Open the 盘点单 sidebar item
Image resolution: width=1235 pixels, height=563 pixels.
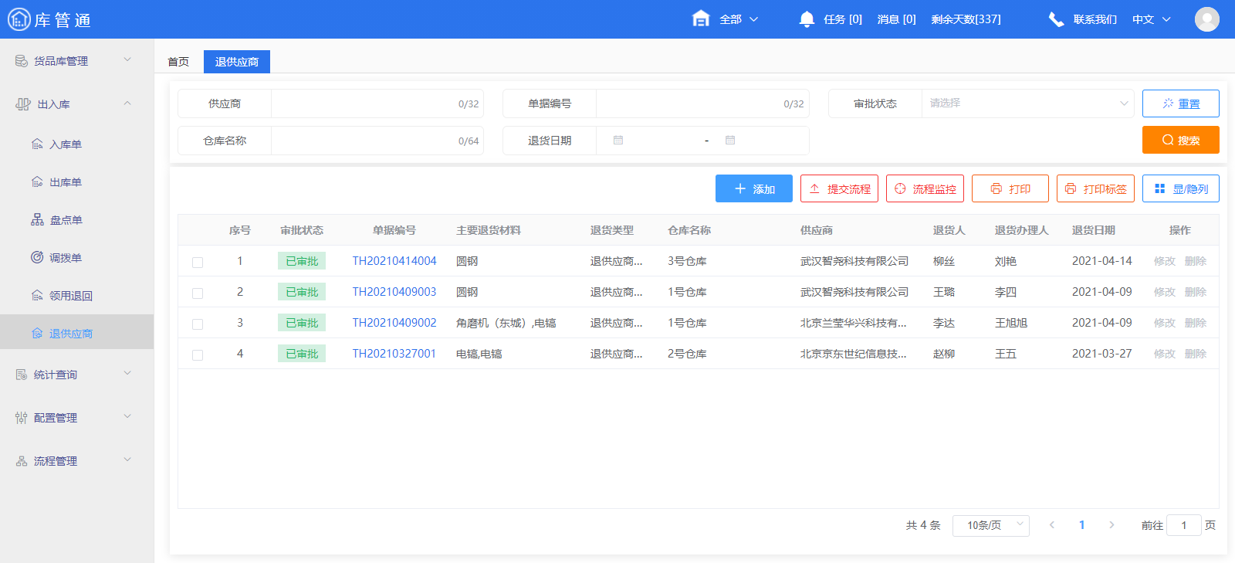[66, 220]
